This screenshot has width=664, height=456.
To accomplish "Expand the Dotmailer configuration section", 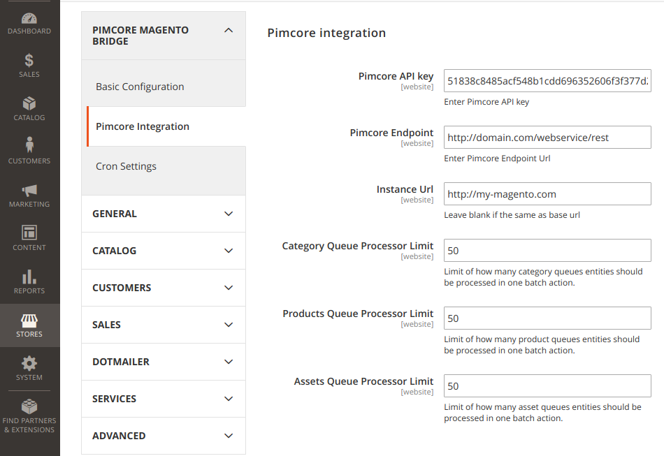I will [164, 362].
